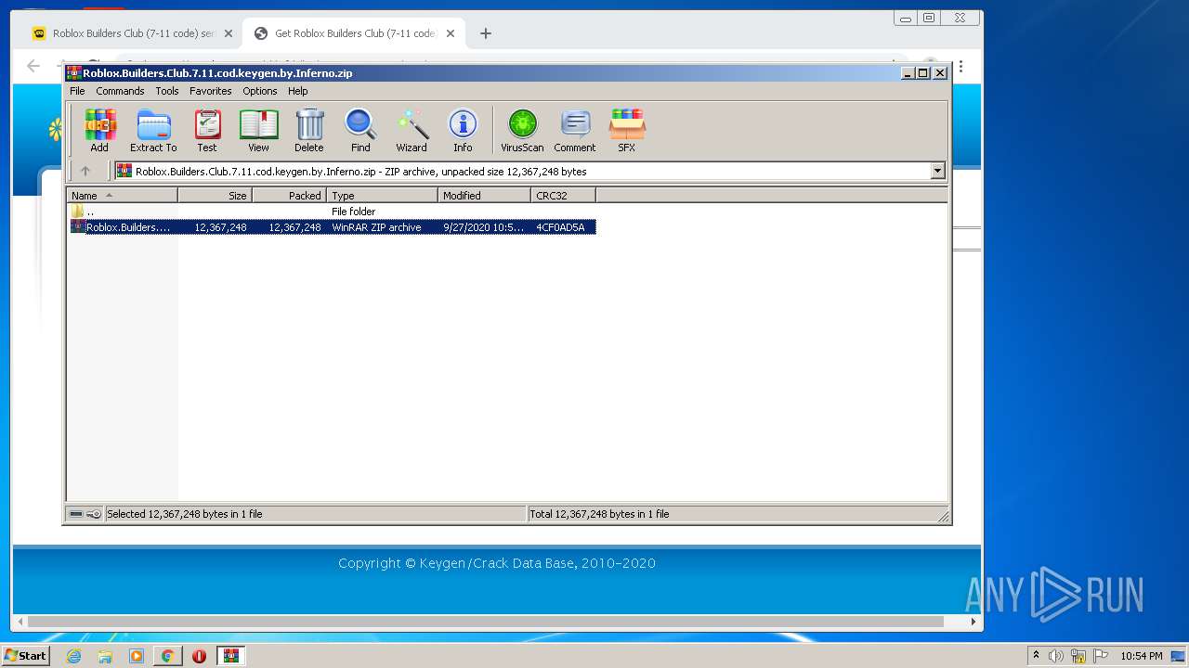
Task: Open the Comment tool
Action: [x=575, y=131]
